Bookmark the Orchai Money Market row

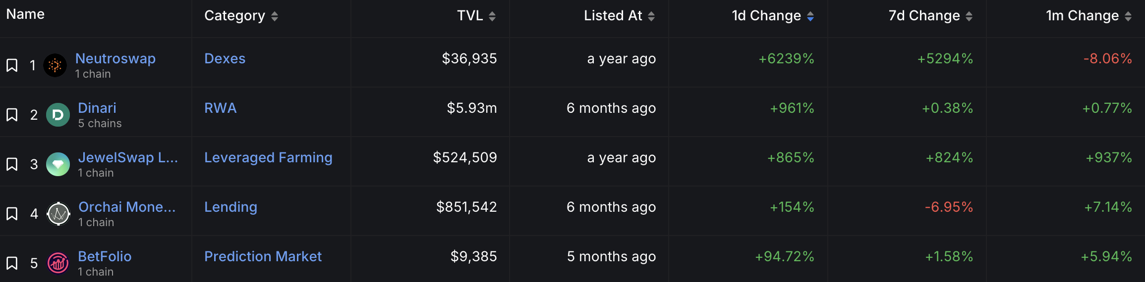pyautogui.click(x=12, y=214)
